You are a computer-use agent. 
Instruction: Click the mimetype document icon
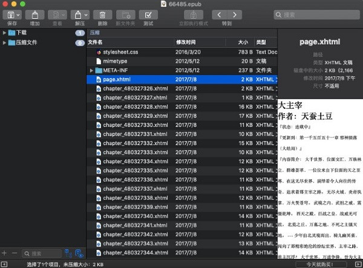pyautogui.click(x=99, y=61)
